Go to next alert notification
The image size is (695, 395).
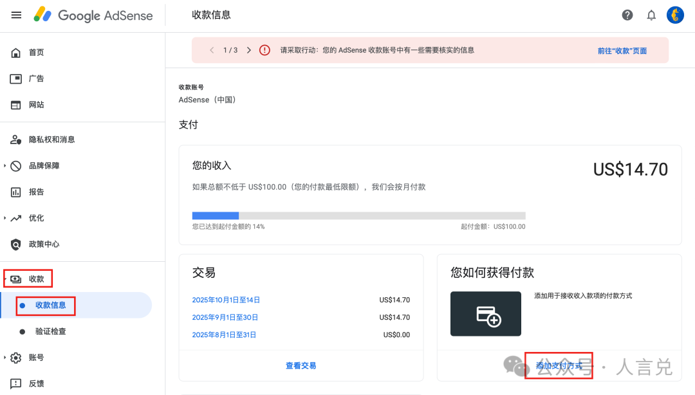(248, 50)
